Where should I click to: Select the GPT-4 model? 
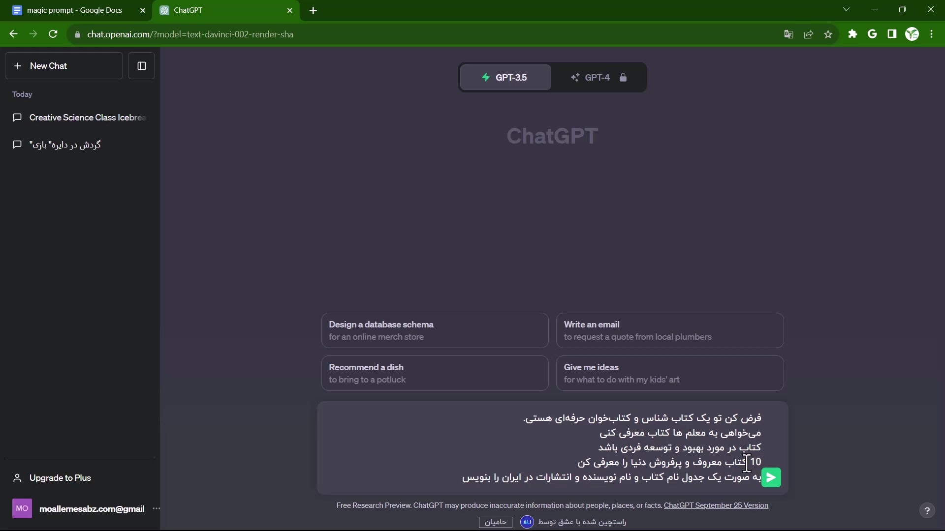pyautogui.click(x=598, y=77)
